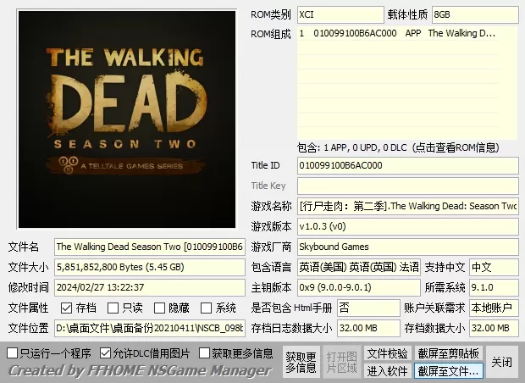Click 截屏至剪贴板 screenshot button
Viewport: 525px width, 383px height.
[448, 353]
